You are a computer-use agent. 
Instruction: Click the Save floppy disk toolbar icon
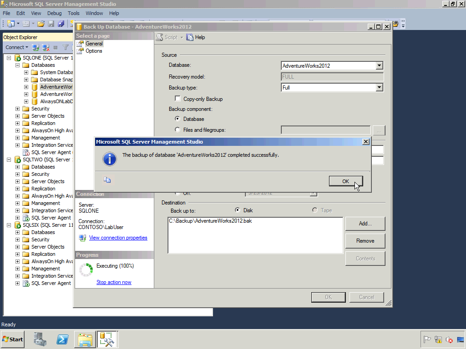point(51,24)
